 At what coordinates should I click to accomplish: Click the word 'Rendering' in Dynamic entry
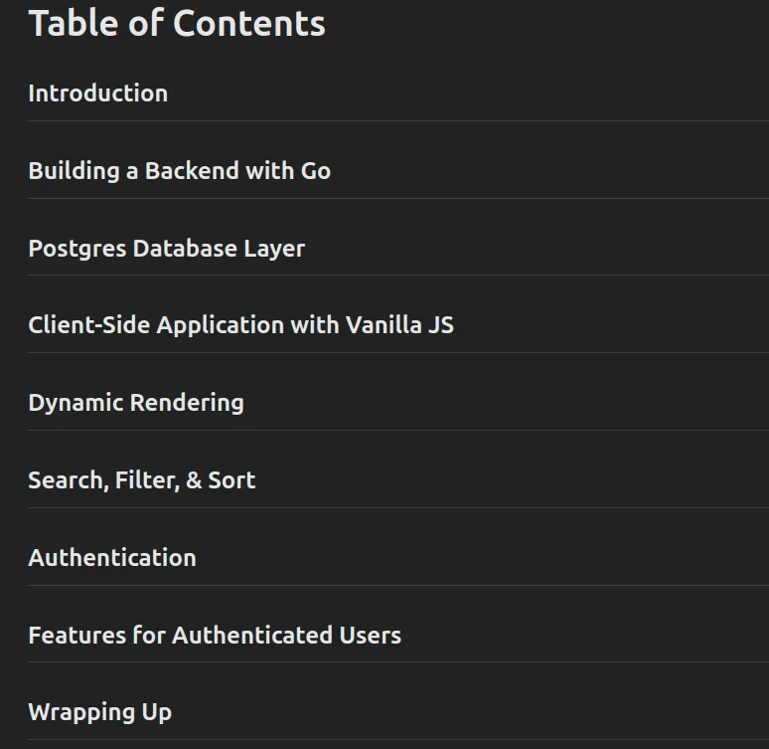tap(187, 403)
